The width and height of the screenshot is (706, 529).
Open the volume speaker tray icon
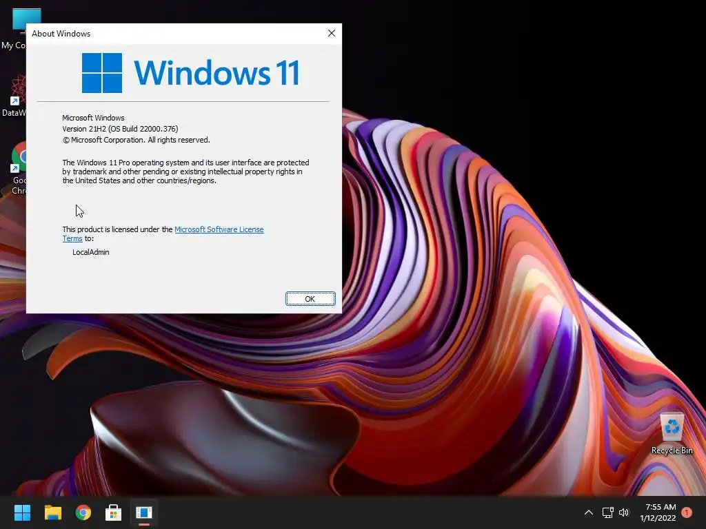point(624,512)
